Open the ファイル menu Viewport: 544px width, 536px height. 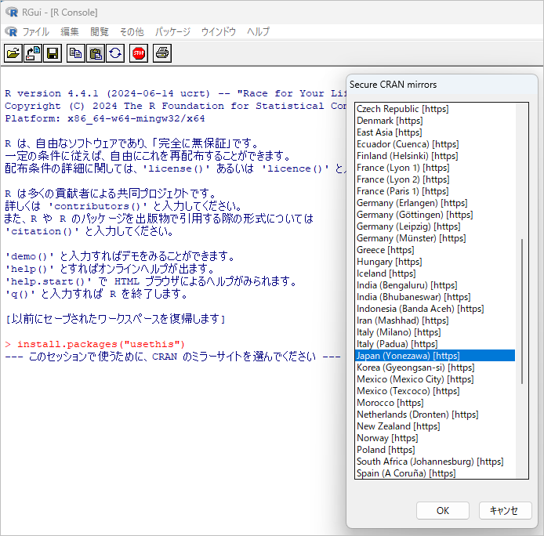(x=36, y=31)
